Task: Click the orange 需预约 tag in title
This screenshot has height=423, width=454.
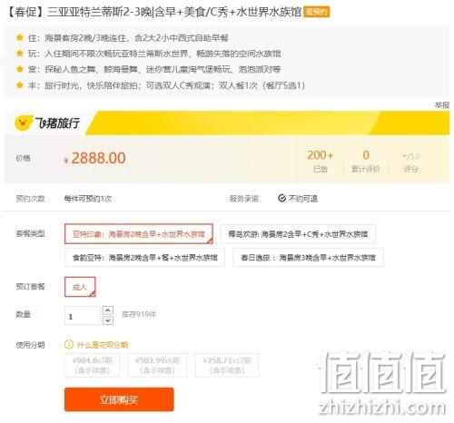Action: click(317, 12)
